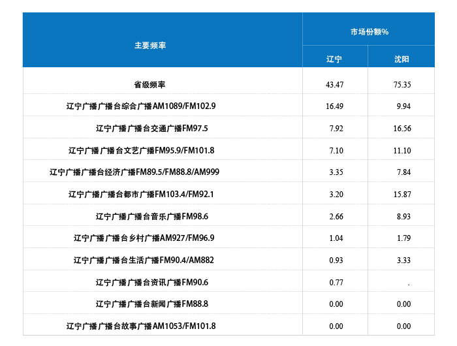Click the value 1.04

336,238
